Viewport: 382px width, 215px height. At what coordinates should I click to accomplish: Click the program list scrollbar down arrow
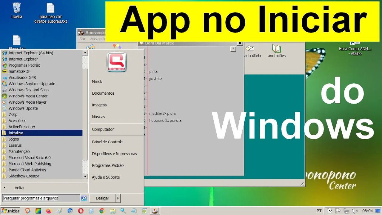point(85,176)
